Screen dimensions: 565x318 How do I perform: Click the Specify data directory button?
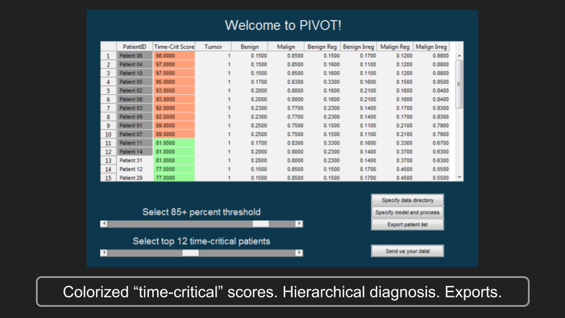[407, 200]
